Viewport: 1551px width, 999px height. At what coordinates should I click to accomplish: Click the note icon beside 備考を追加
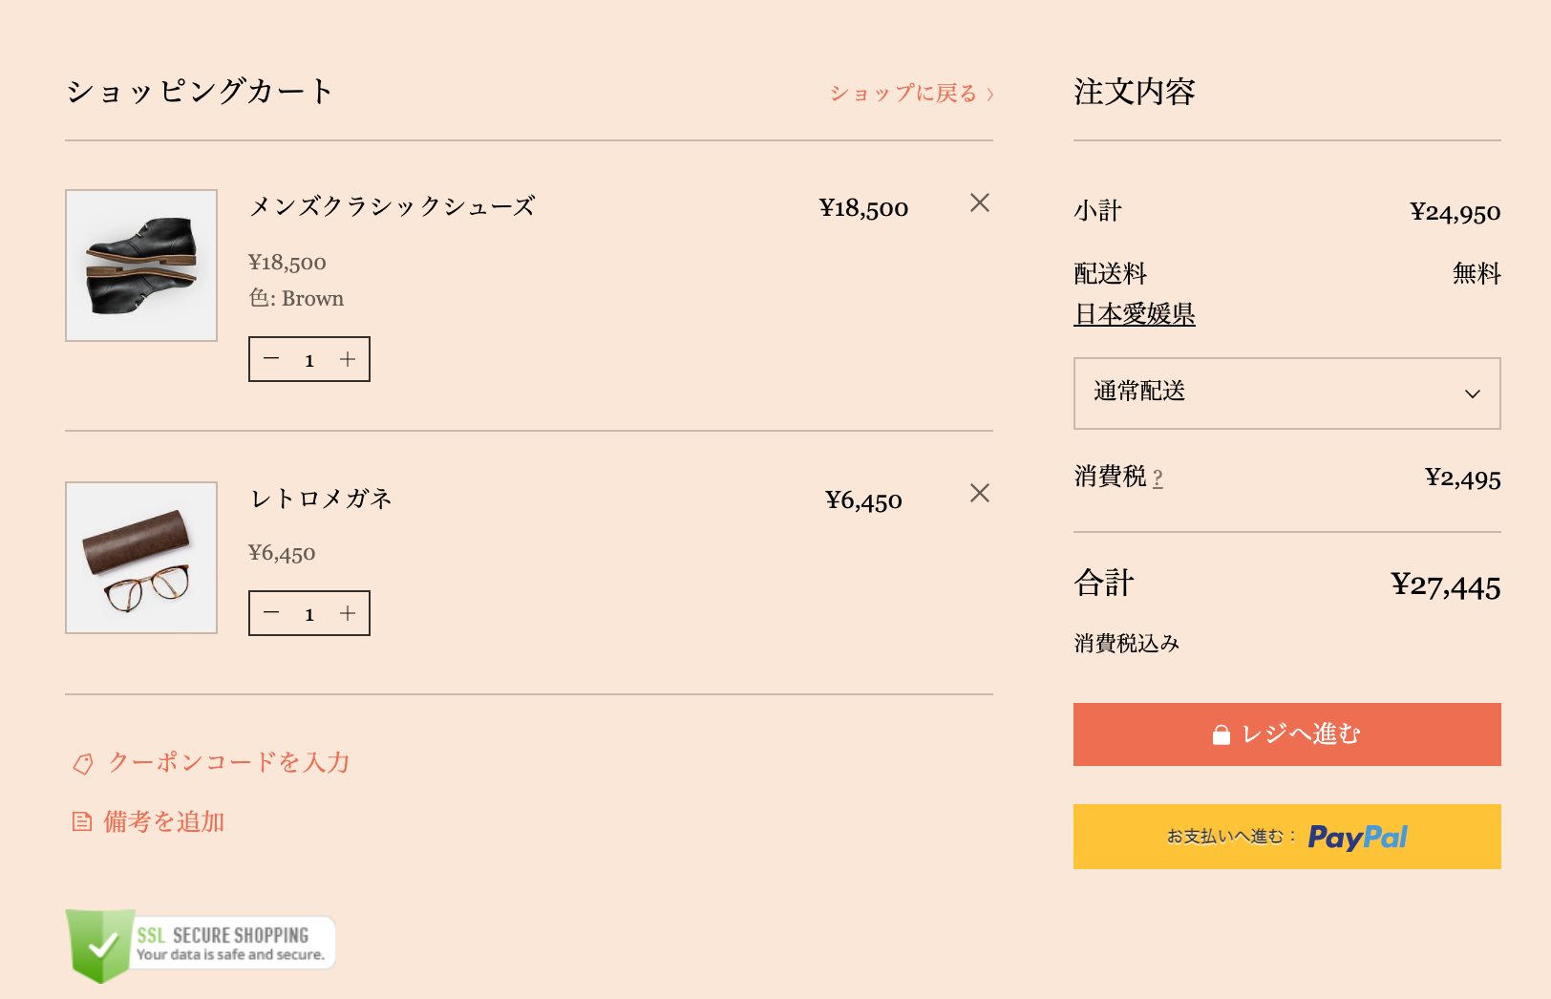[82, 821]
